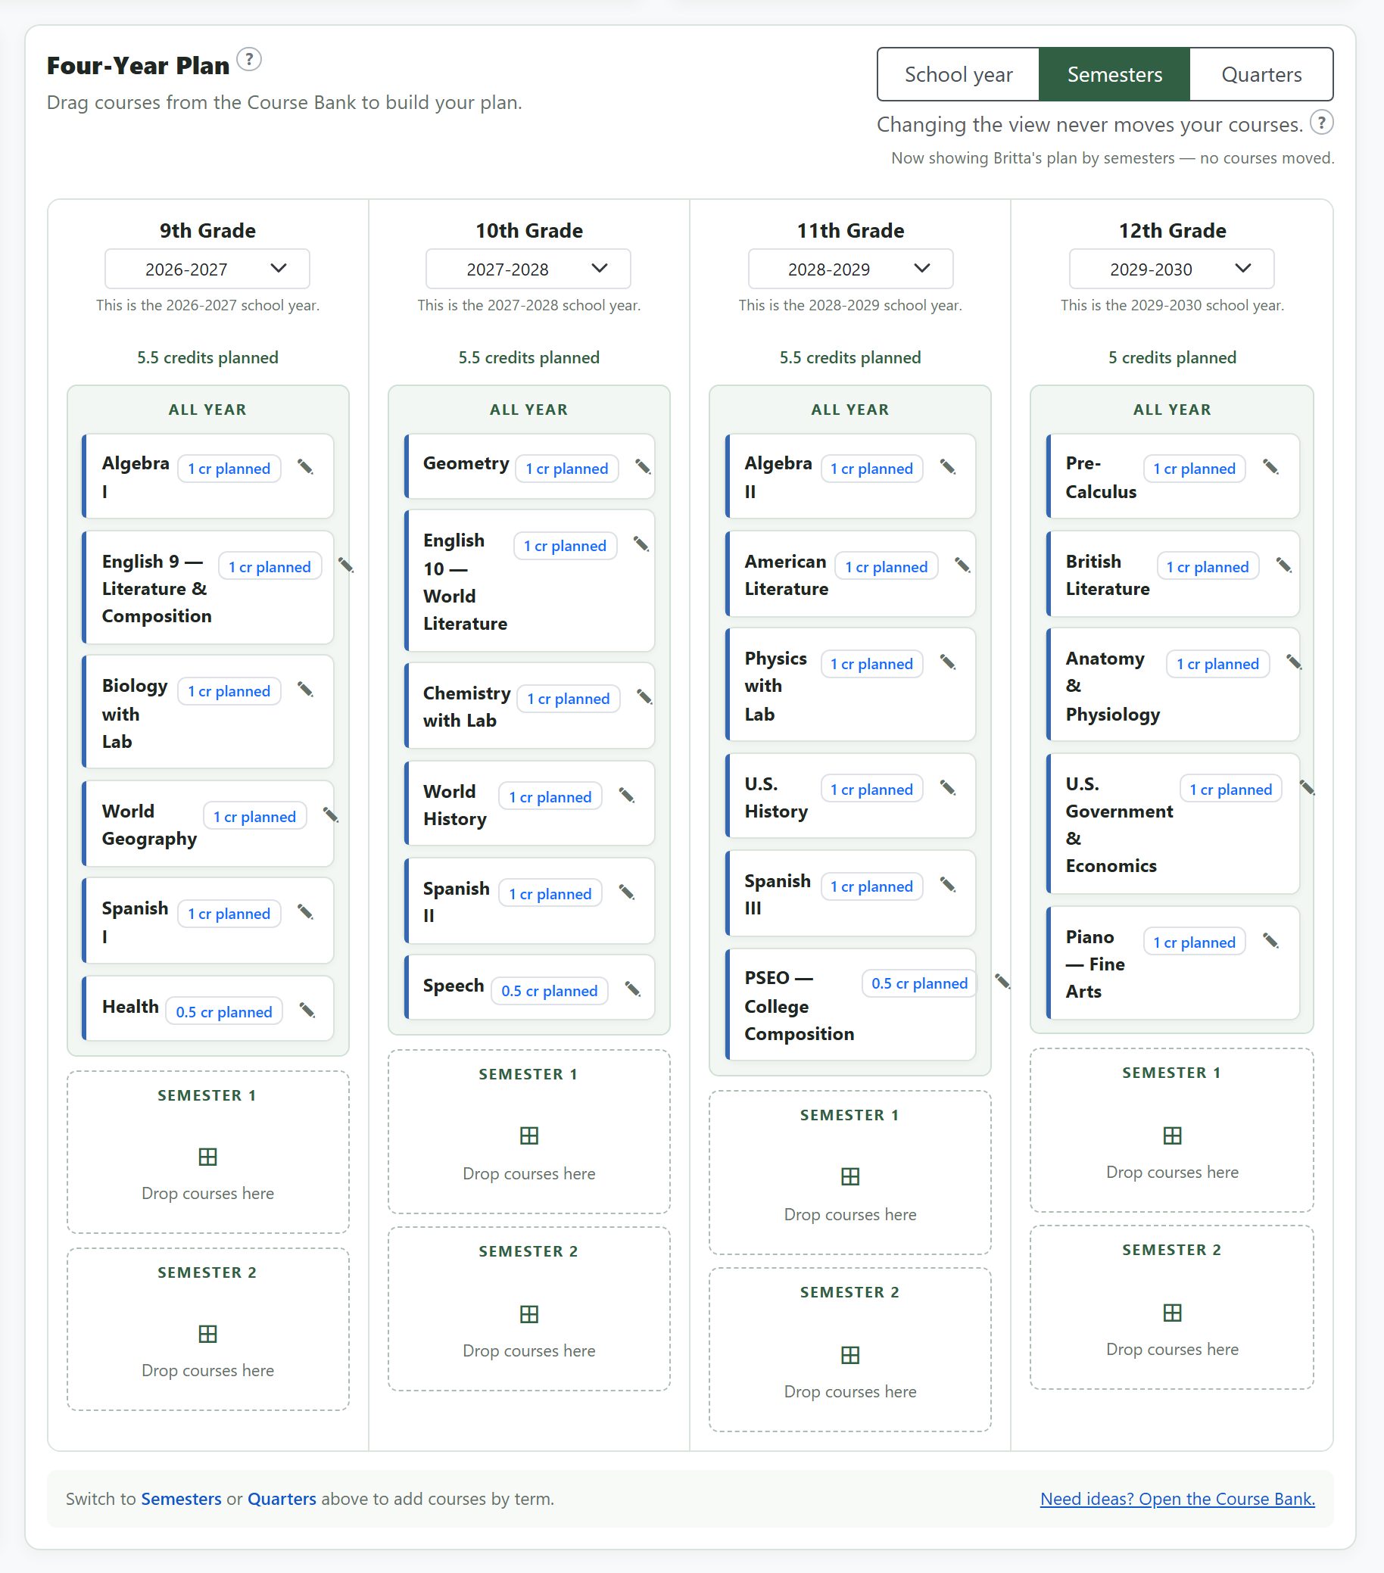This screenshot has height=1573, width=1384.
Task: Click the help icon beside Four-Year Plan
Action: [248, 59]
